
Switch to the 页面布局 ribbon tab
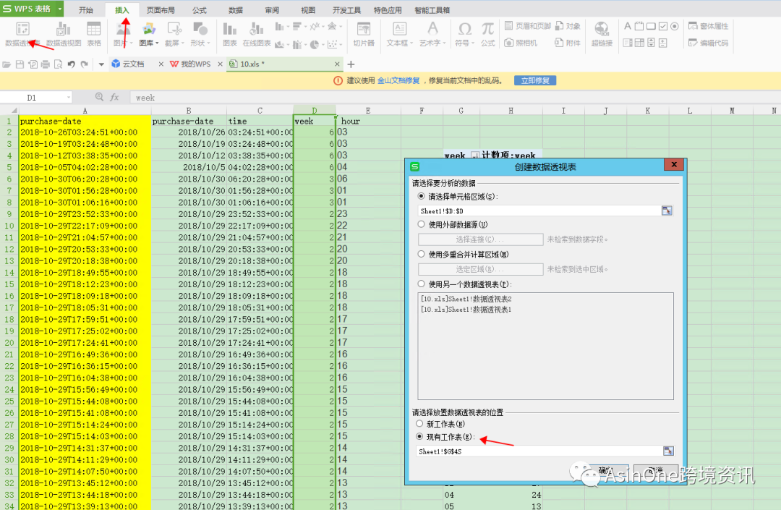pyautogui.click(x=161, y=10)
